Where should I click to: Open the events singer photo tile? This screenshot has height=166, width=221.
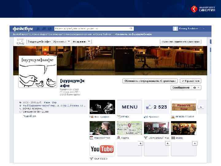102,128
